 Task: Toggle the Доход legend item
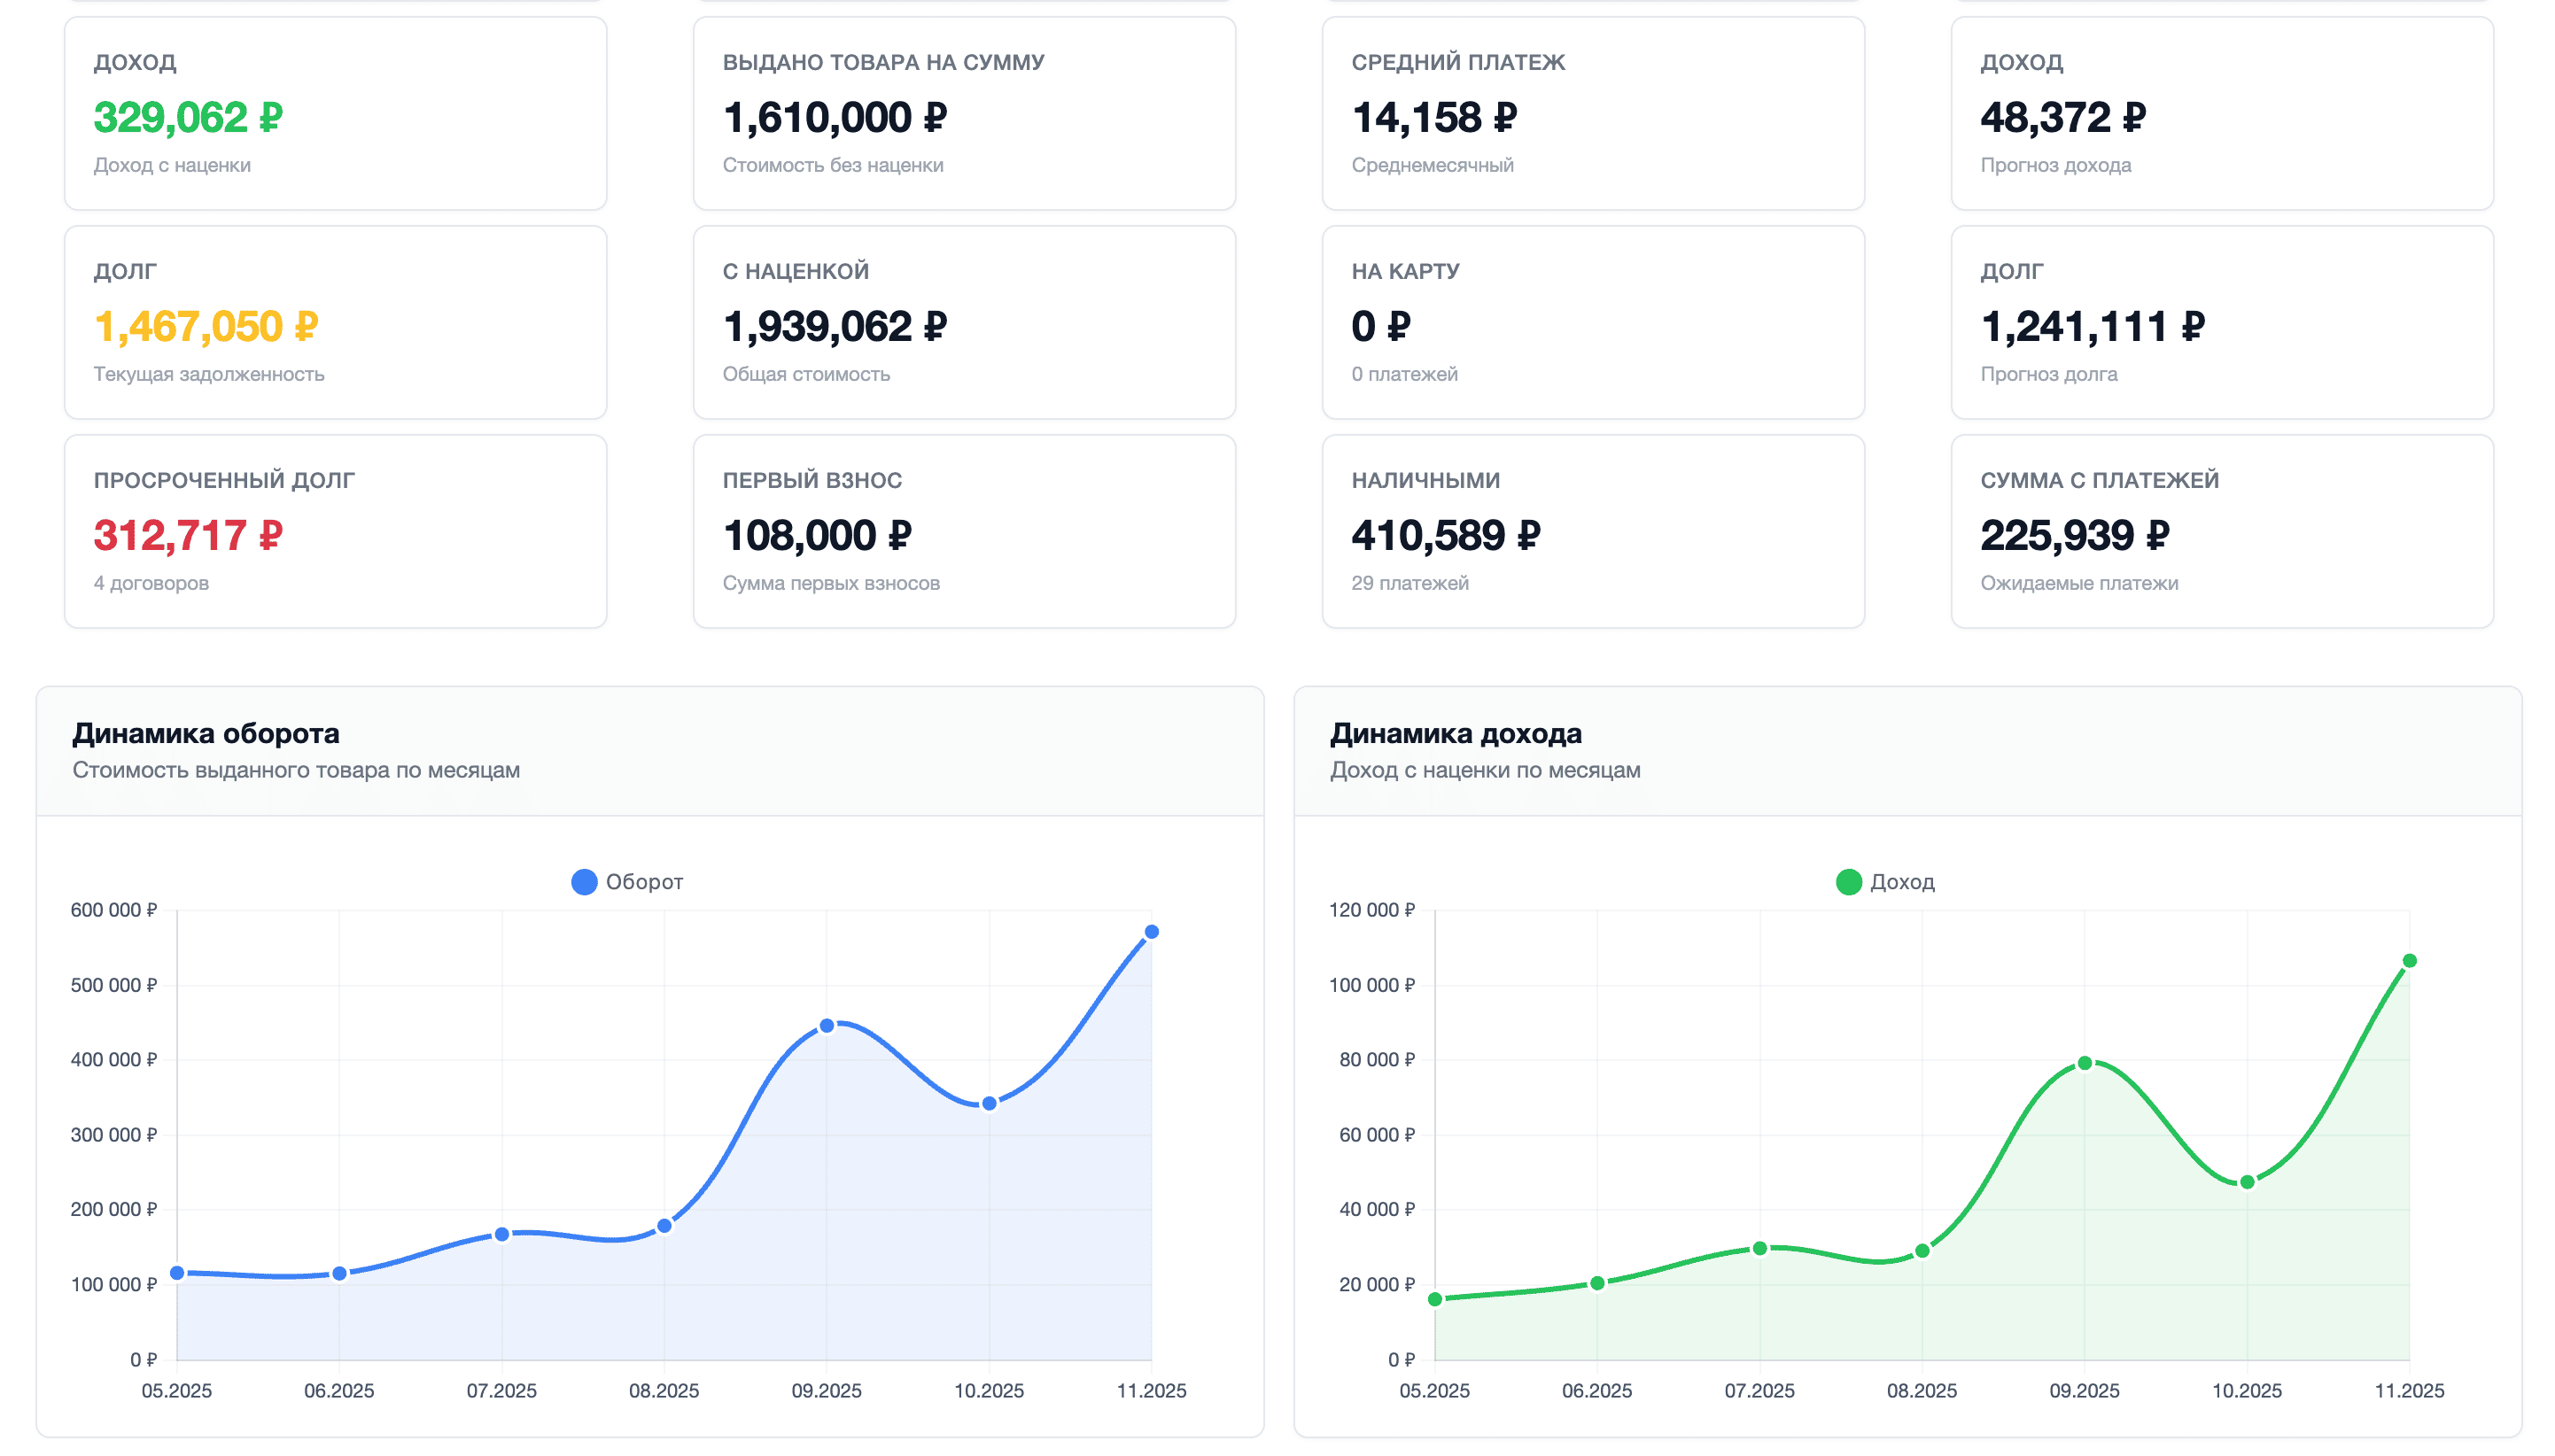coord(1901,882)
